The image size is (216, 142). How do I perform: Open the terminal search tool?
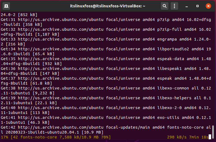click(x=164, y=6)
